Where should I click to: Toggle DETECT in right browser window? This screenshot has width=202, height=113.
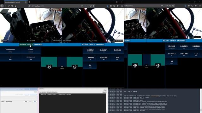coord(173,40)
